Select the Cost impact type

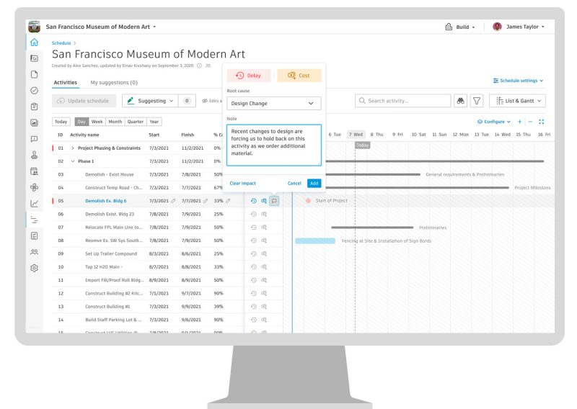point(299,76)
